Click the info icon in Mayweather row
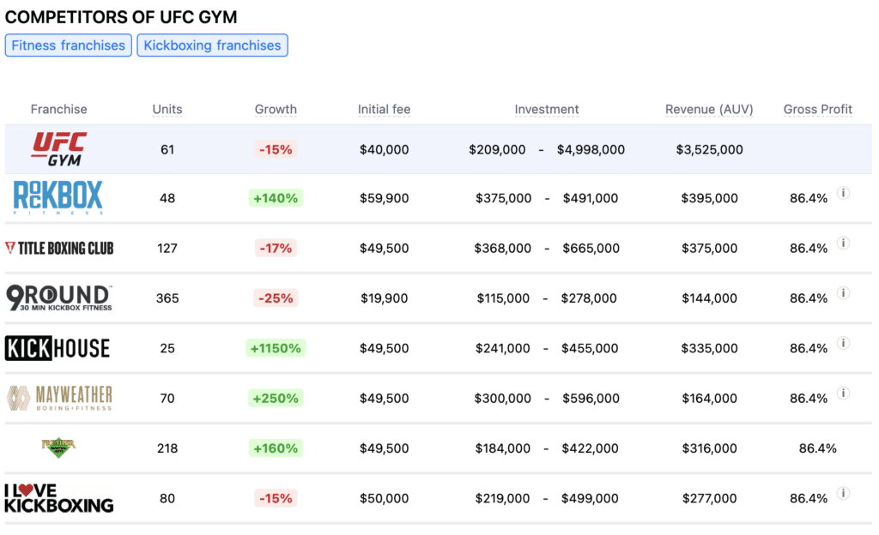The image size is (879, 535). (x=843, y=393)
